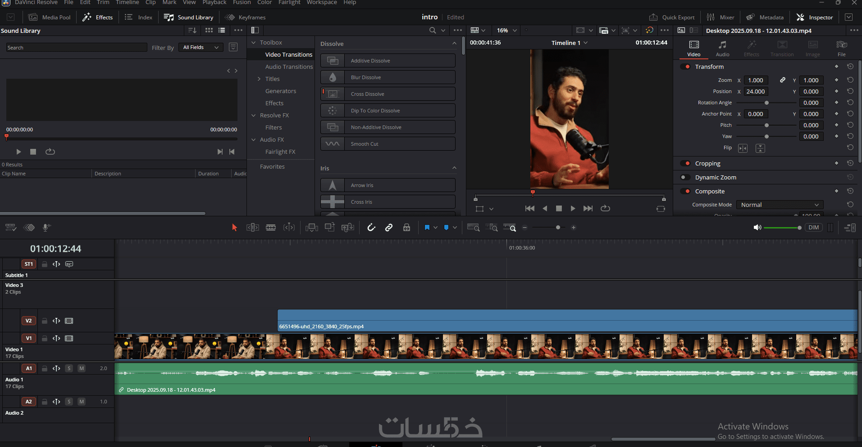
Task: Click the Effects panel search magnifier
Action: click(x=433, y=30)
